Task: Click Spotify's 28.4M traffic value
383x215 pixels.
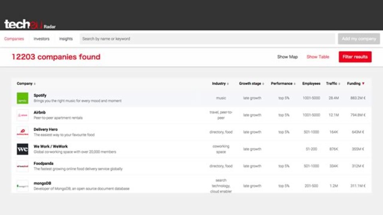Action: (x=334, y=98)
